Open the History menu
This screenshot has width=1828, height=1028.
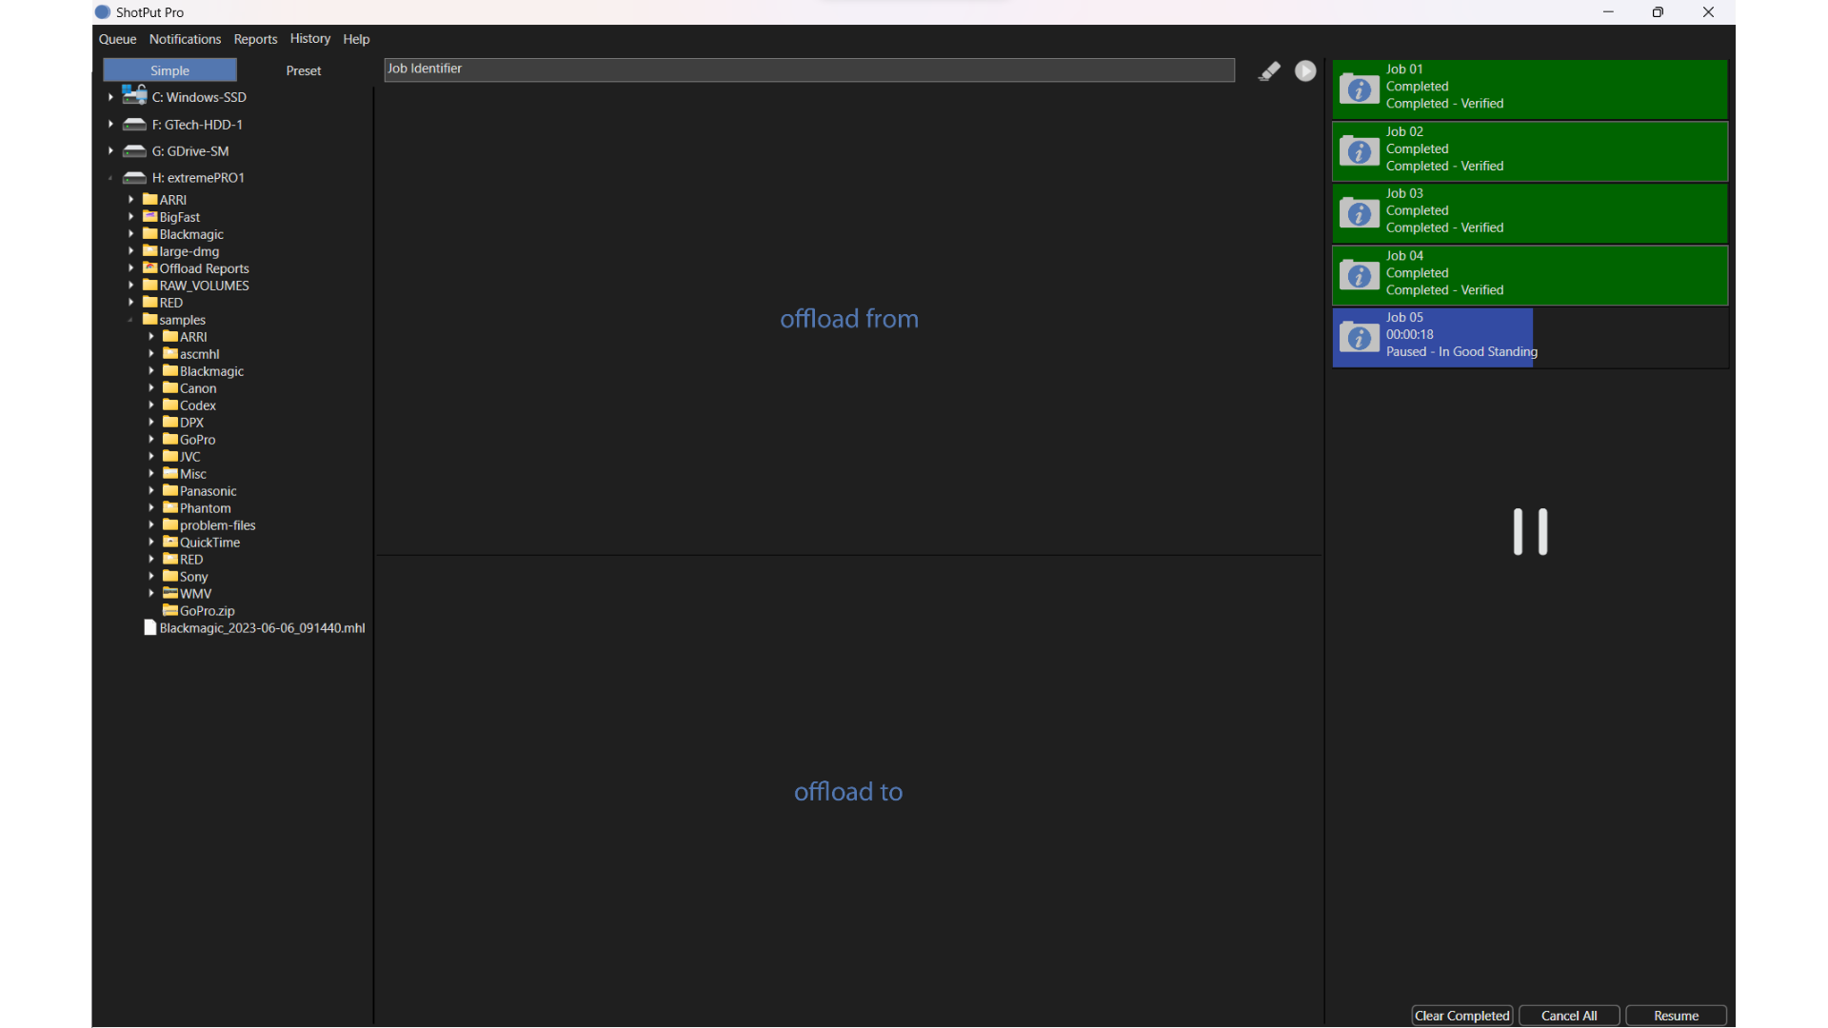click(x=309, y=39)
